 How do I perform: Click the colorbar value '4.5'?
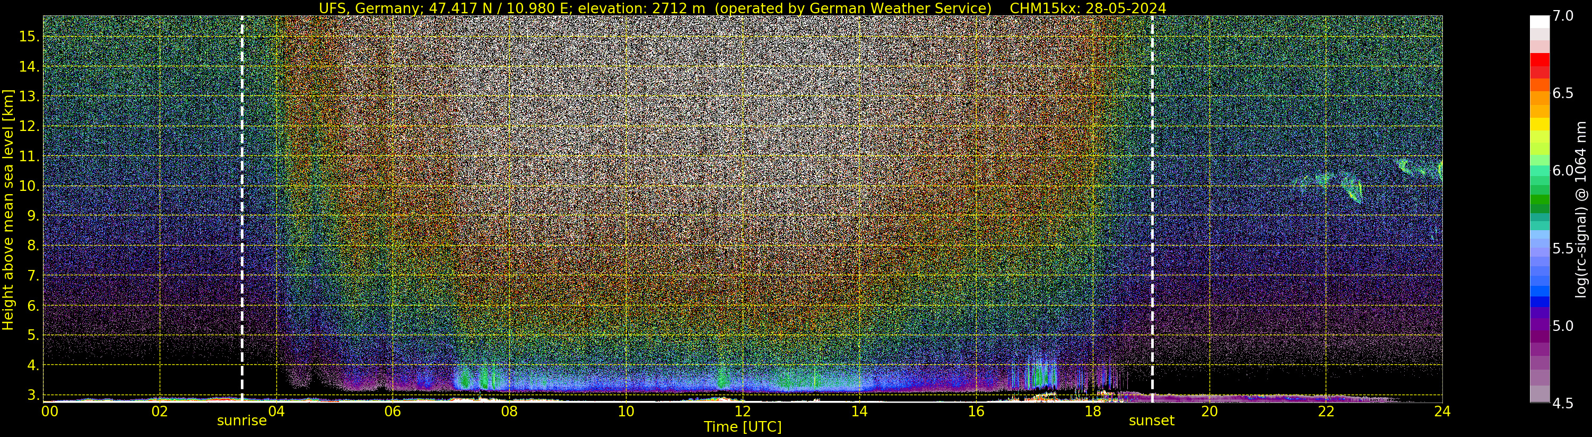(x=1562, y=403)
